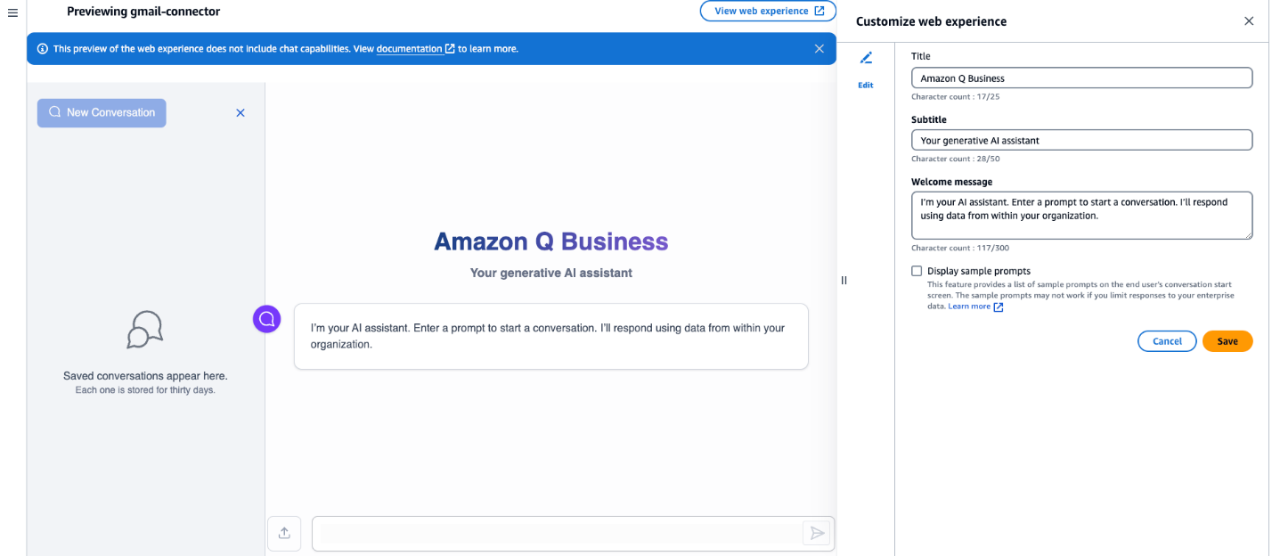The image size is (1272, 556).
Task: Click the send message arrow icon
Action: coord(815,533)
